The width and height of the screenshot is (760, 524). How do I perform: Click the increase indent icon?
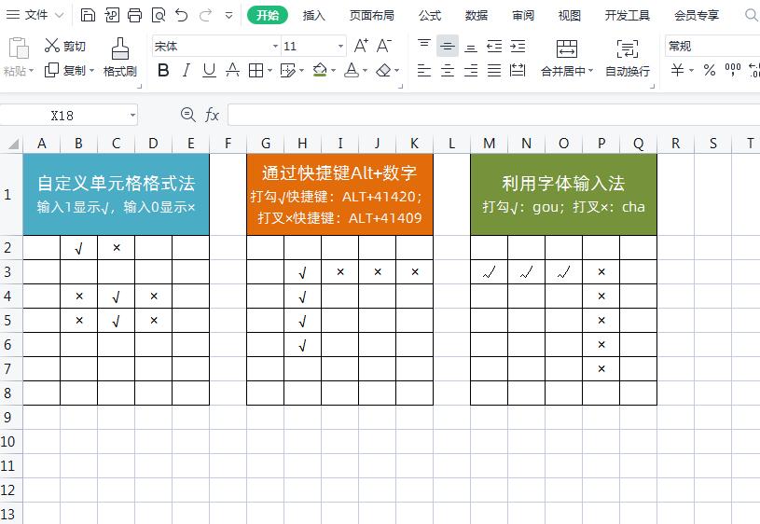pos(518,46)
